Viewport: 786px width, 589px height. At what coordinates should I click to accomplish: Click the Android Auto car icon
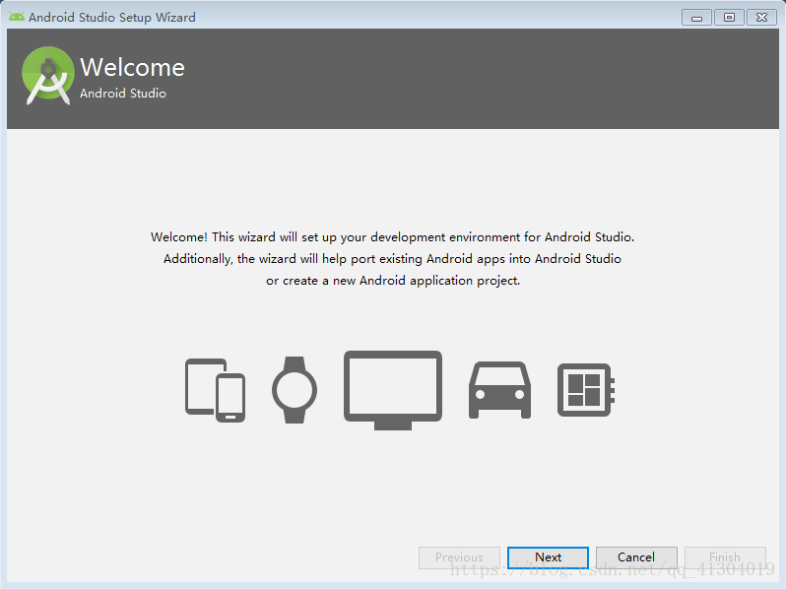(x=499, y=390)
